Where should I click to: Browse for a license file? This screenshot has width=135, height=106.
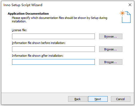[111, 36]
